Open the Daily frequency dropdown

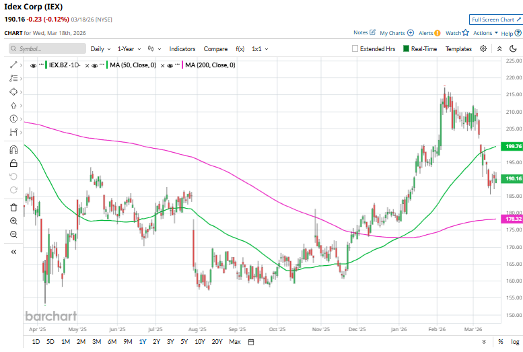(100, 49)
